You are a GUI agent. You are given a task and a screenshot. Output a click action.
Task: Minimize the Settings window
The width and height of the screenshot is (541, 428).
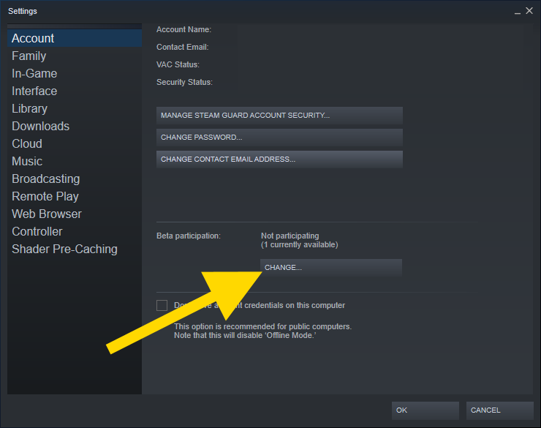tap(517, 12)
